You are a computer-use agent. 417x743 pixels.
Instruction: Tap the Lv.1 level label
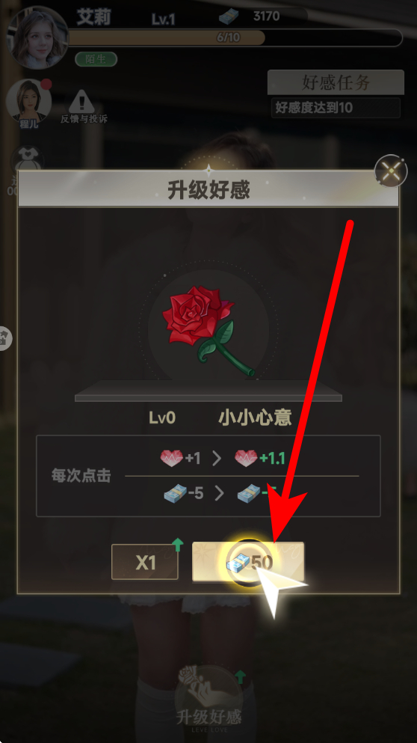click(x=164, y=19)
